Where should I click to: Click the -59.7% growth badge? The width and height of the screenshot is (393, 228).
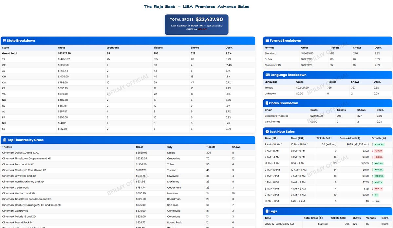pos(379,189)
